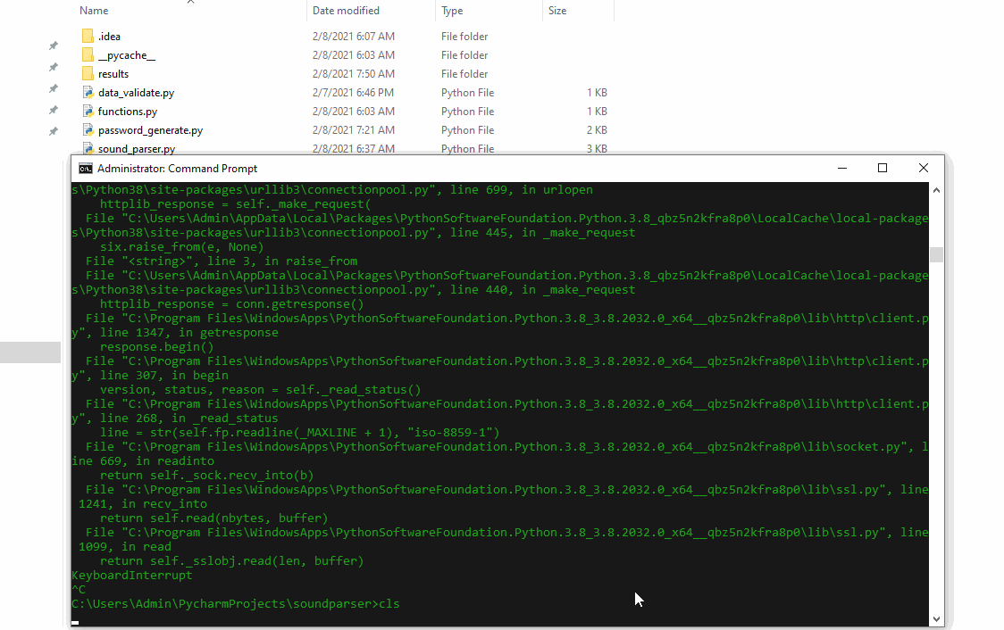Click the 3 KB size cell
1004x630 pixels.
[x=597, y=148]
